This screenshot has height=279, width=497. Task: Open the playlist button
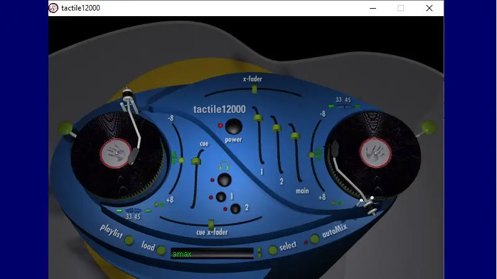tap(128, 241)
